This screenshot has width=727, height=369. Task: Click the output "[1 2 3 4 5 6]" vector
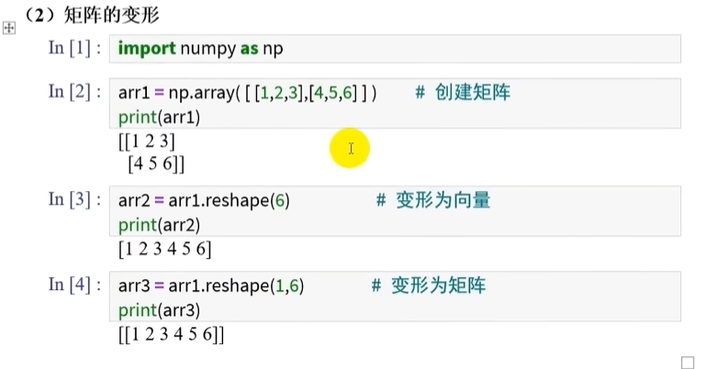[x=165, y=249]
